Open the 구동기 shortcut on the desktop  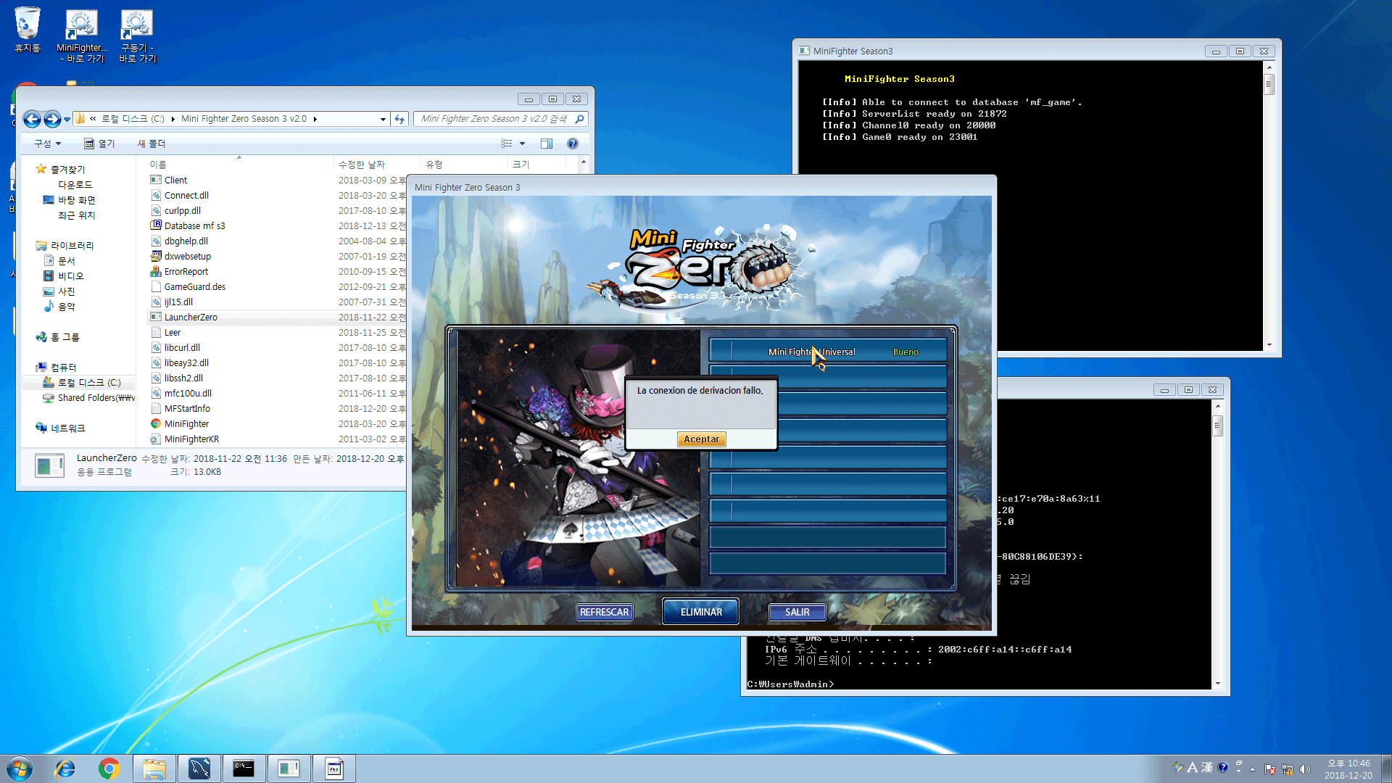[x=137, y=36]
